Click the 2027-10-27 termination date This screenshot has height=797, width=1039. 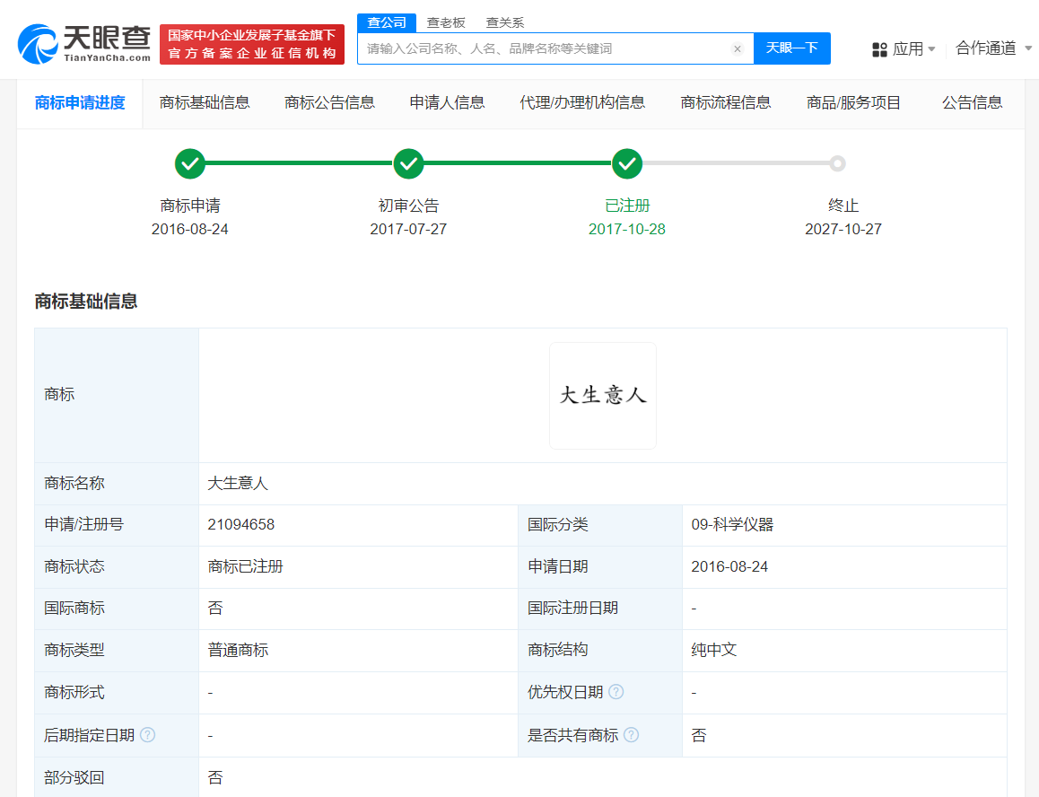pos(843,230)
